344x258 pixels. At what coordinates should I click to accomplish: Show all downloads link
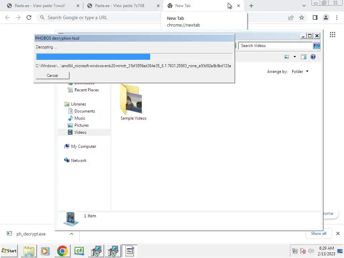point(318,233)
